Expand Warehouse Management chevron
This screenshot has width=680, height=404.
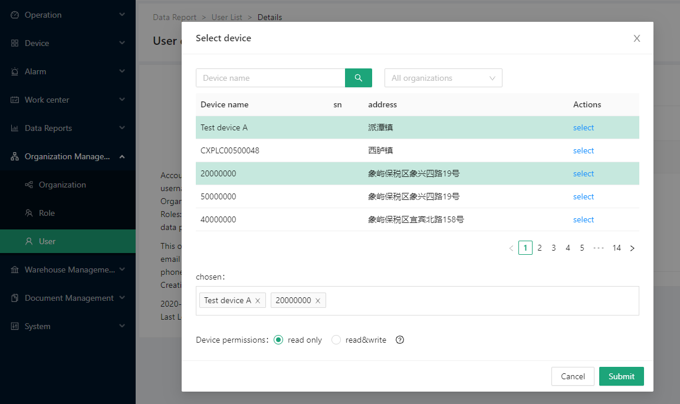[x=122, y=269]
